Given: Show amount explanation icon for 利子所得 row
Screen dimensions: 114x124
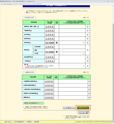Looking at the screenshot, I should [88, 35].
